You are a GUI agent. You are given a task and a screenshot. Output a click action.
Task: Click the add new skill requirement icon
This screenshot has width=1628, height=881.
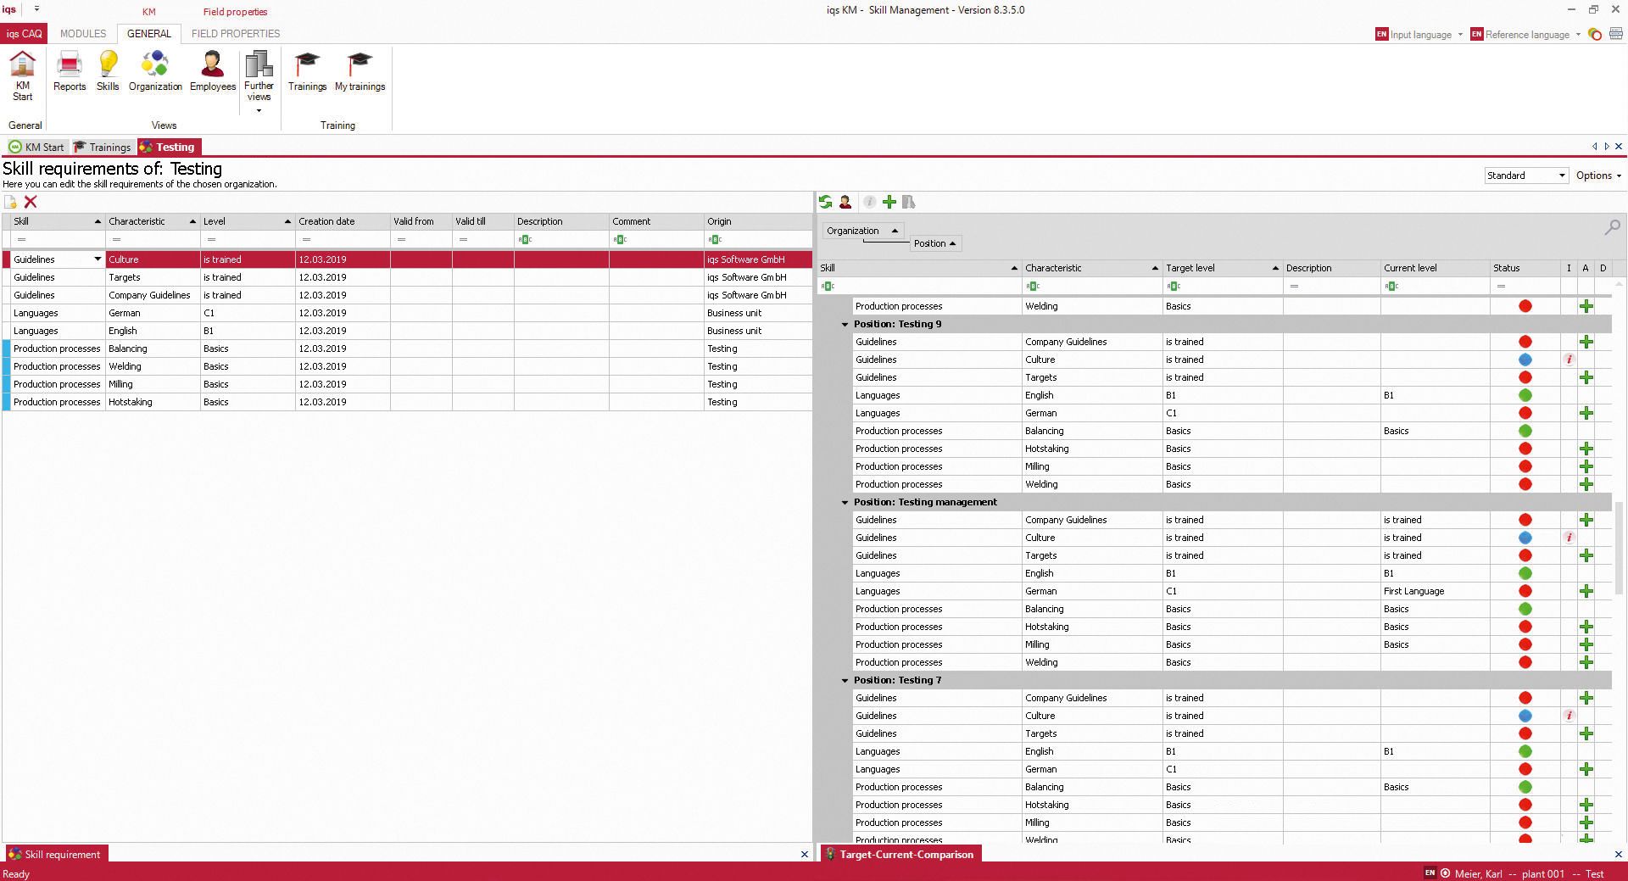tap(10, 202)
